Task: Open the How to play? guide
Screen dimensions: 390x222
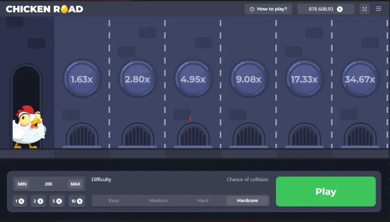Action: point(268,9)
